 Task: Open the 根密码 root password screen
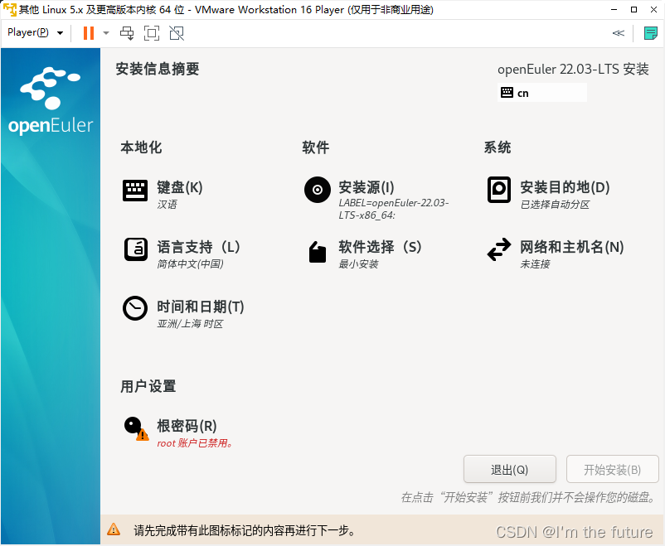tap(186, 426)
